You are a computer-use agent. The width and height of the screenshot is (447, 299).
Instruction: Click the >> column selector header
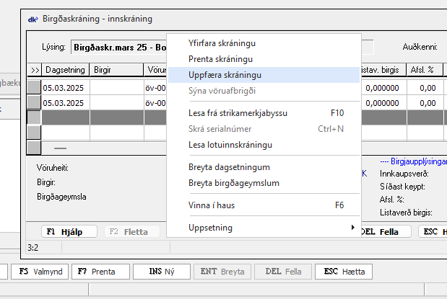coord(34,70)
